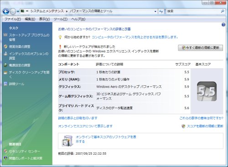The height and width of the screenshot is (167, 228).
Task: Click スコアを最新の情報に更新 link
Action: pyautogui.click(x=205, y=126)
